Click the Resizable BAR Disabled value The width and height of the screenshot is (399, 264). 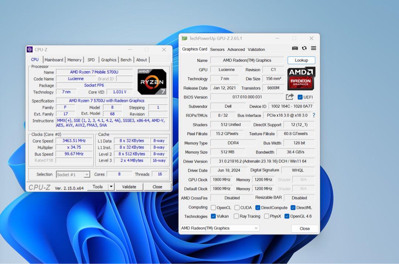point(299,198)
